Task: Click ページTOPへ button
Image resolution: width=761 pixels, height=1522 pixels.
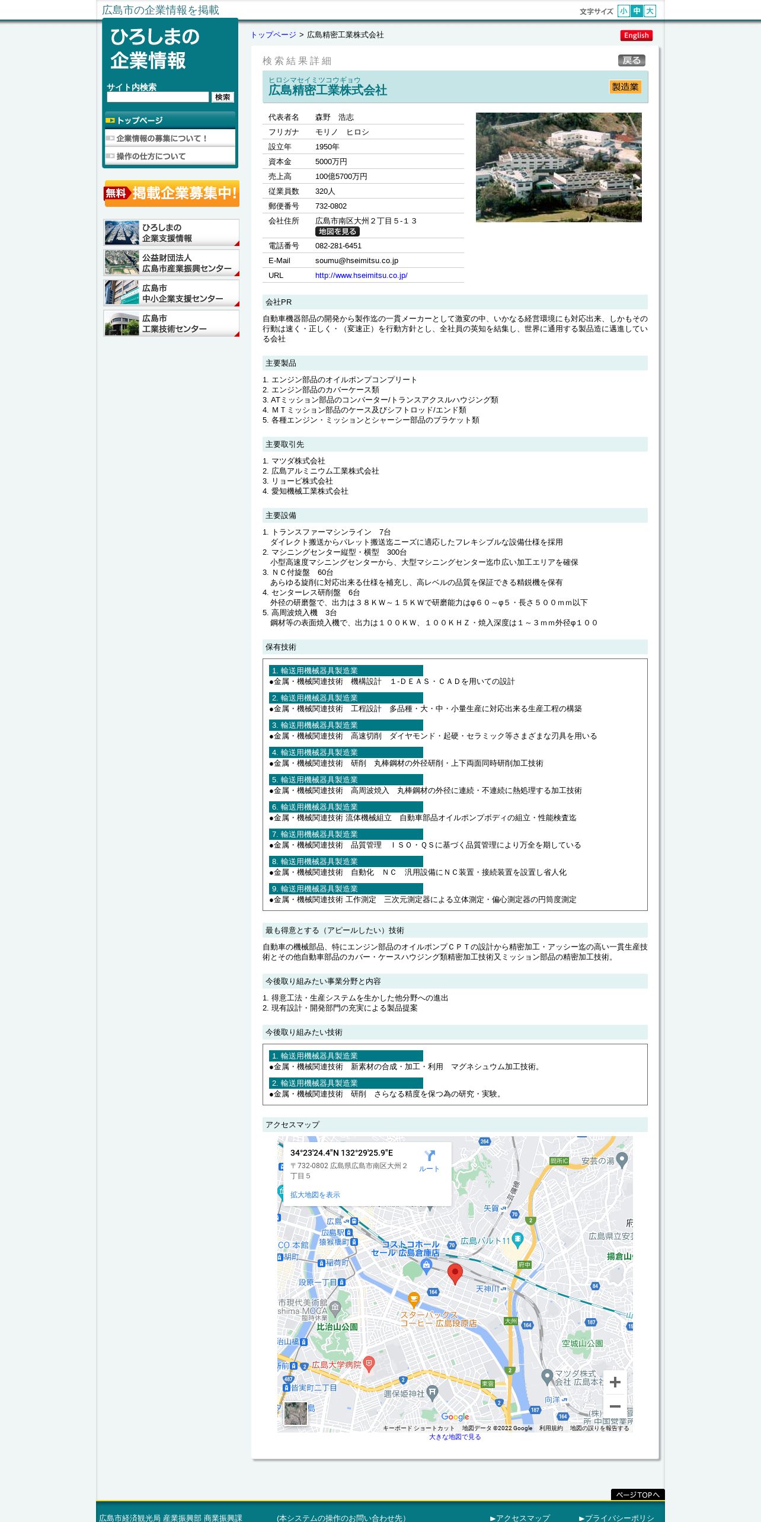Action: pos(638,1495)
